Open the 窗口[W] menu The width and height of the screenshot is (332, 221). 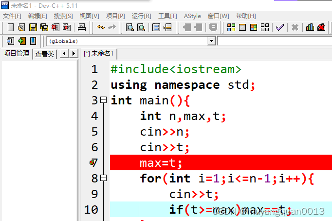pos(219,16)
